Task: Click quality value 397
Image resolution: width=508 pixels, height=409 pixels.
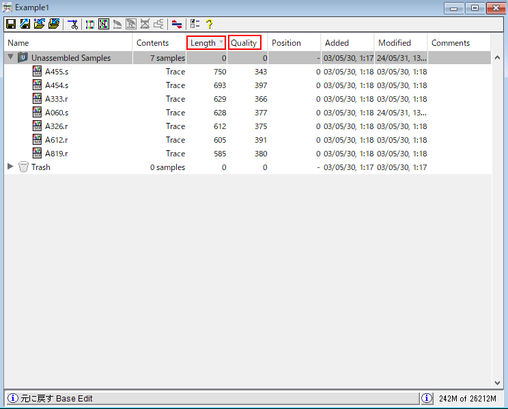Action: (x=261, y=85)
